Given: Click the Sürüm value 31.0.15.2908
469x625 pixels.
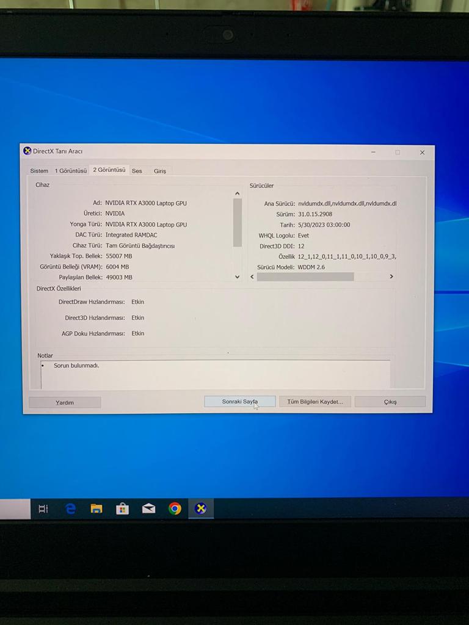Looking at the screenshot, I should [315, 214].
